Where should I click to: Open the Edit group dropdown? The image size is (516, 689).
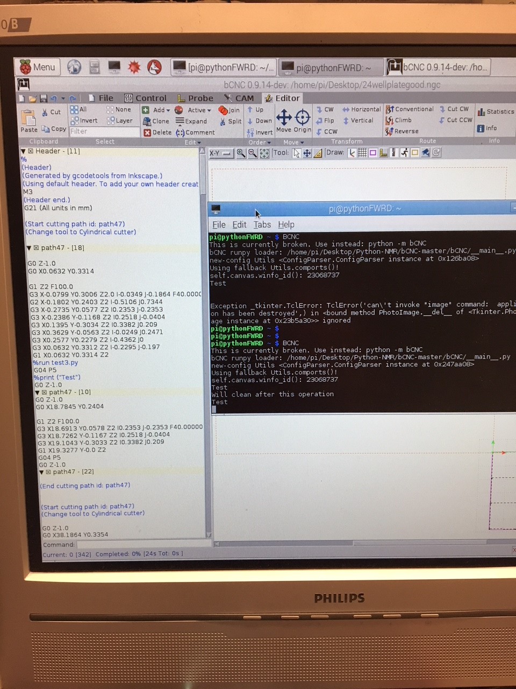point(192,142)
